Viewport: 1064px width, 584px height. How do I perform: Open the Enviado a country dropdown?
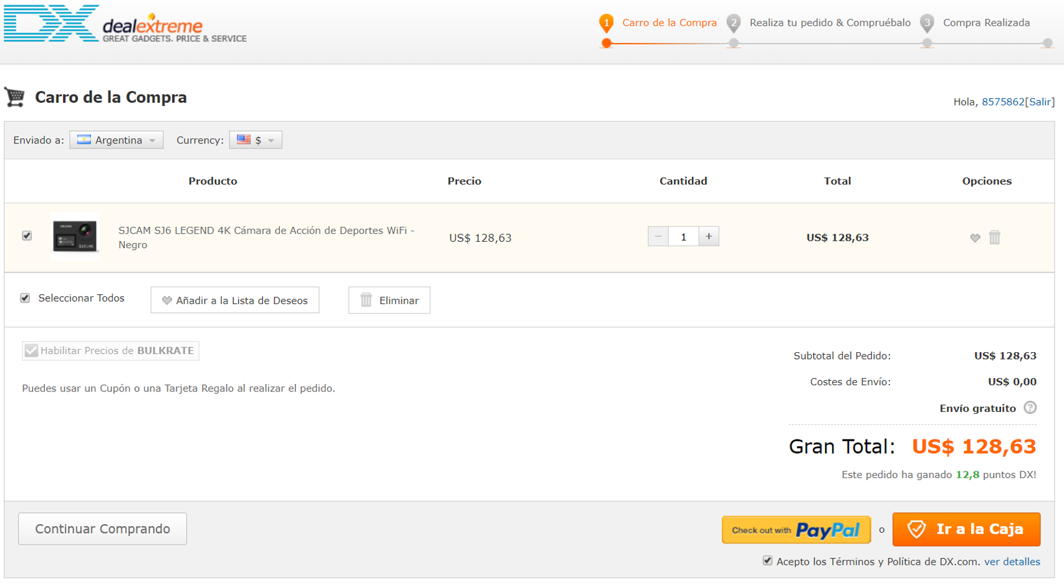(x=117, y=140)
